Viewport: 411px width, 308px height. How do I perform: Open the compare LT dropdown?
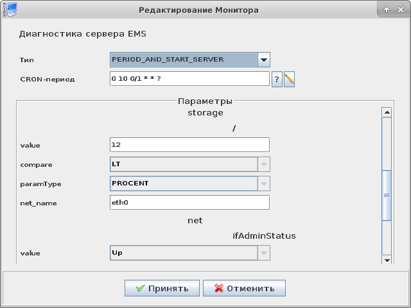(264, 164)
